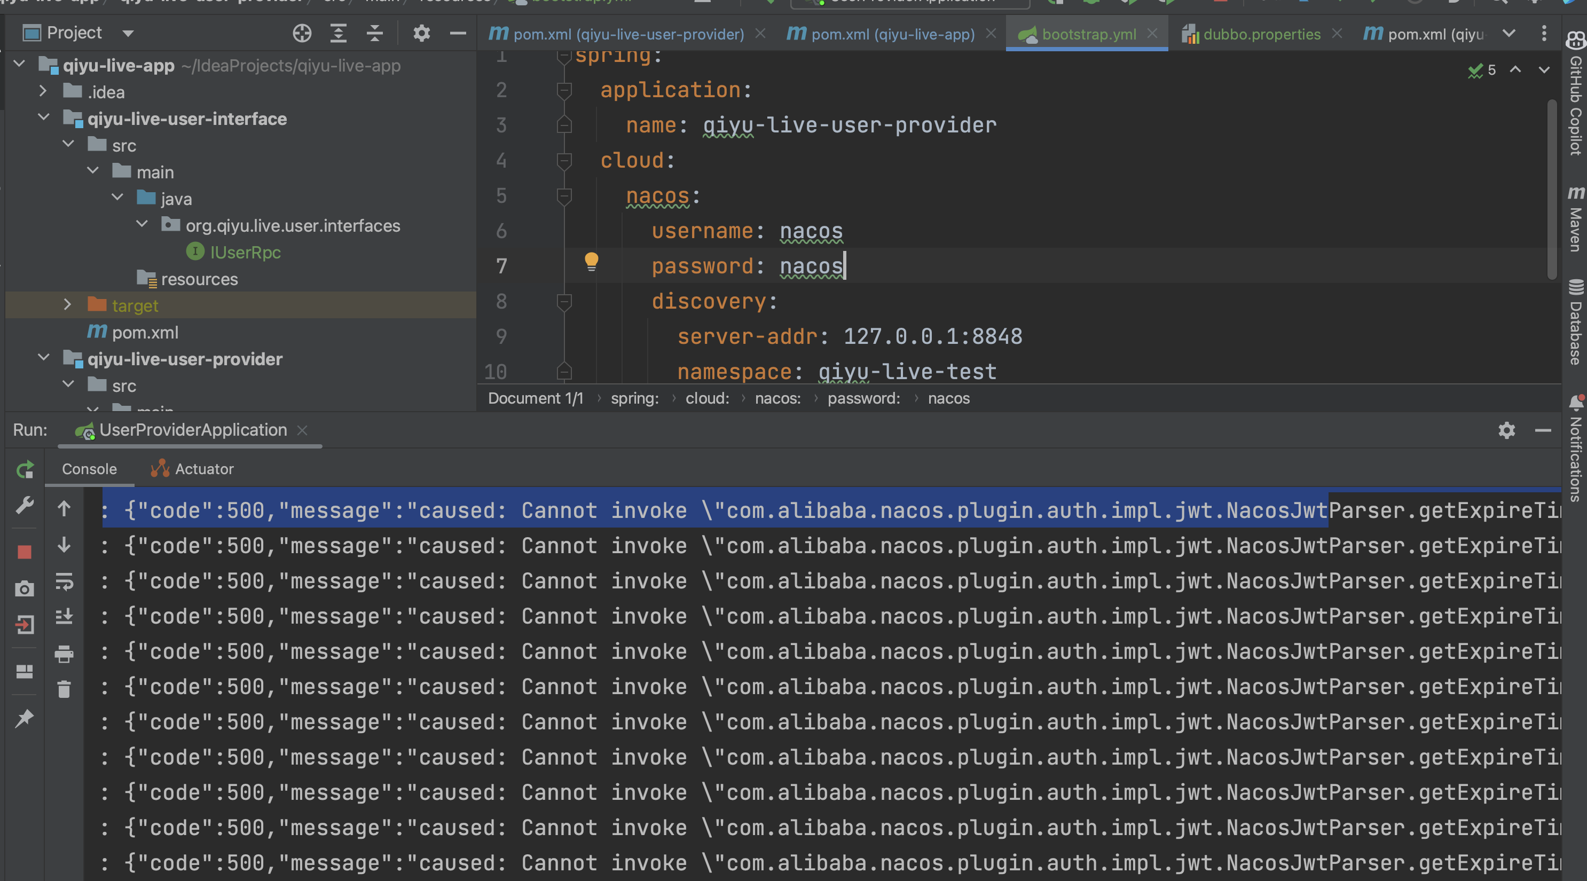The height and width of the screenshot is (881, 1587).
Task: Open the Actuator tab
Action: pyautogui.click(x=203, y=469)
